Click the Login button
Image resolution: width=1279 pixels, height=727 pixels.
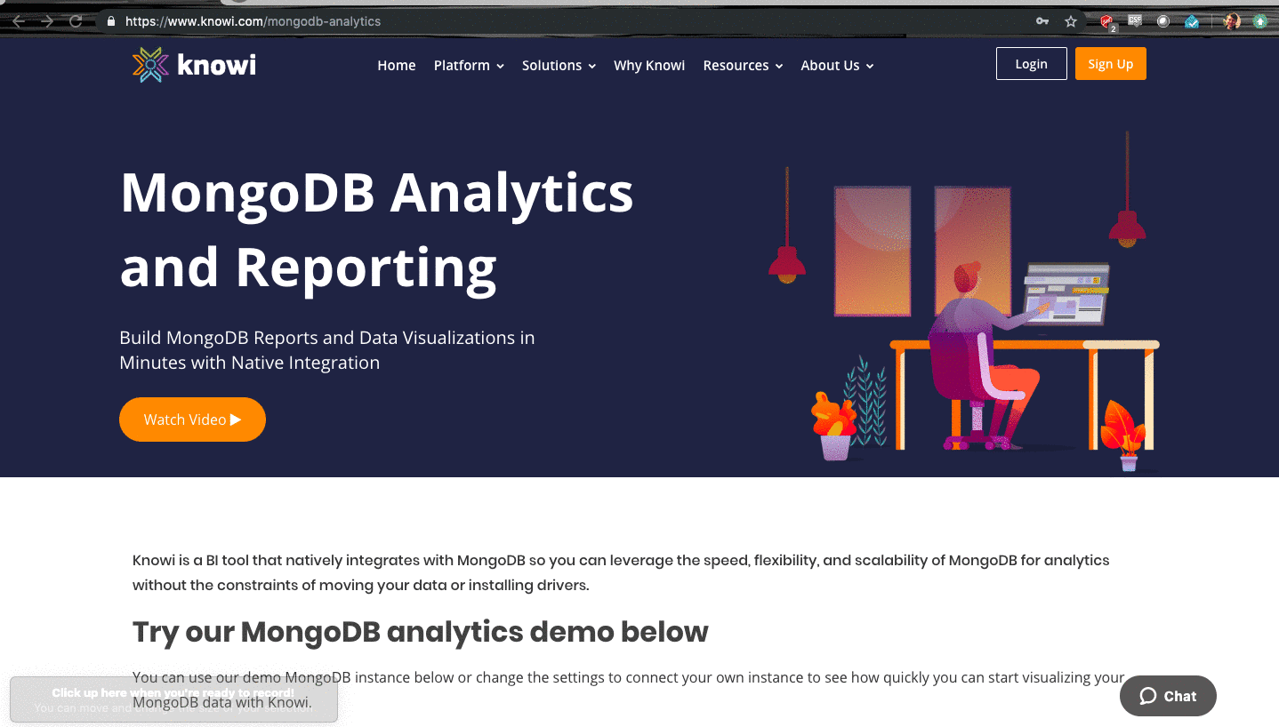click(1032, 64)
